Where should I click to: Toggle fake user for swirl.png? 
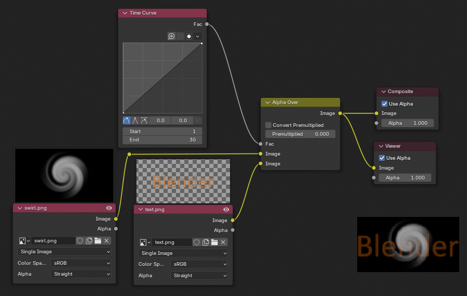80,241
